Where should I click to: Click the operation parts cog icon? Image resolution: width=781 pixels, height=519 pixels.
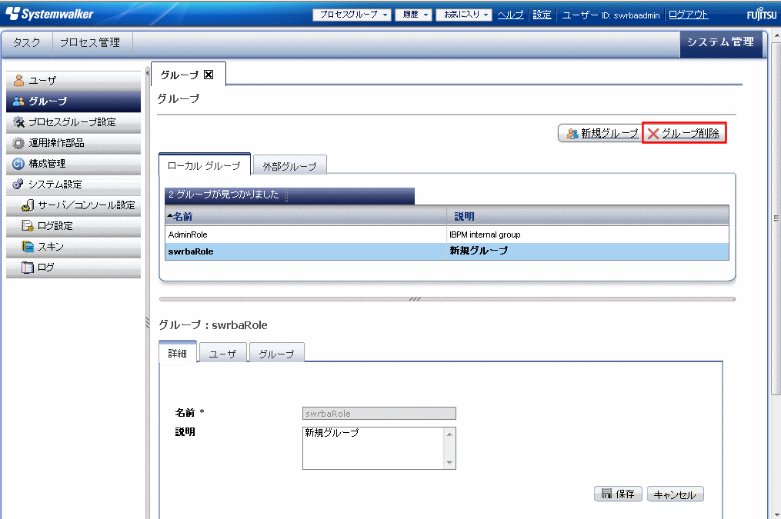[x=19, y=143]
